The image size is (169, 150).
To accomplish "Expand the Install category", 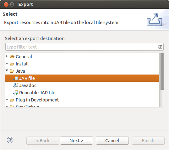I will click(x=7, y=63).
